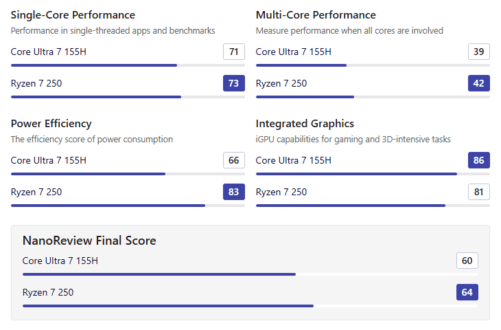The height and width of the screenshot is (330, 501).
Task: Click the Single-Core Performance heading
Action: 73,14
